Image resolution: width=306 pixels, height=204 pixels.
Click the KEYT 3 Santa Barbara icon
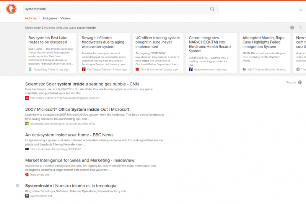(244, 70)
